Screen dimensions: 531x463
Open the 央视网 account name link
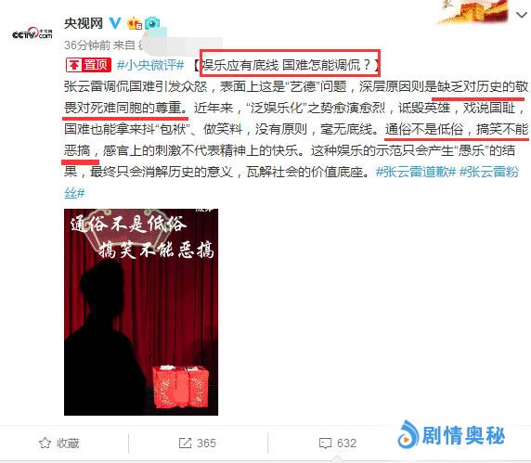pyautogui.click(x=84, y=23)
